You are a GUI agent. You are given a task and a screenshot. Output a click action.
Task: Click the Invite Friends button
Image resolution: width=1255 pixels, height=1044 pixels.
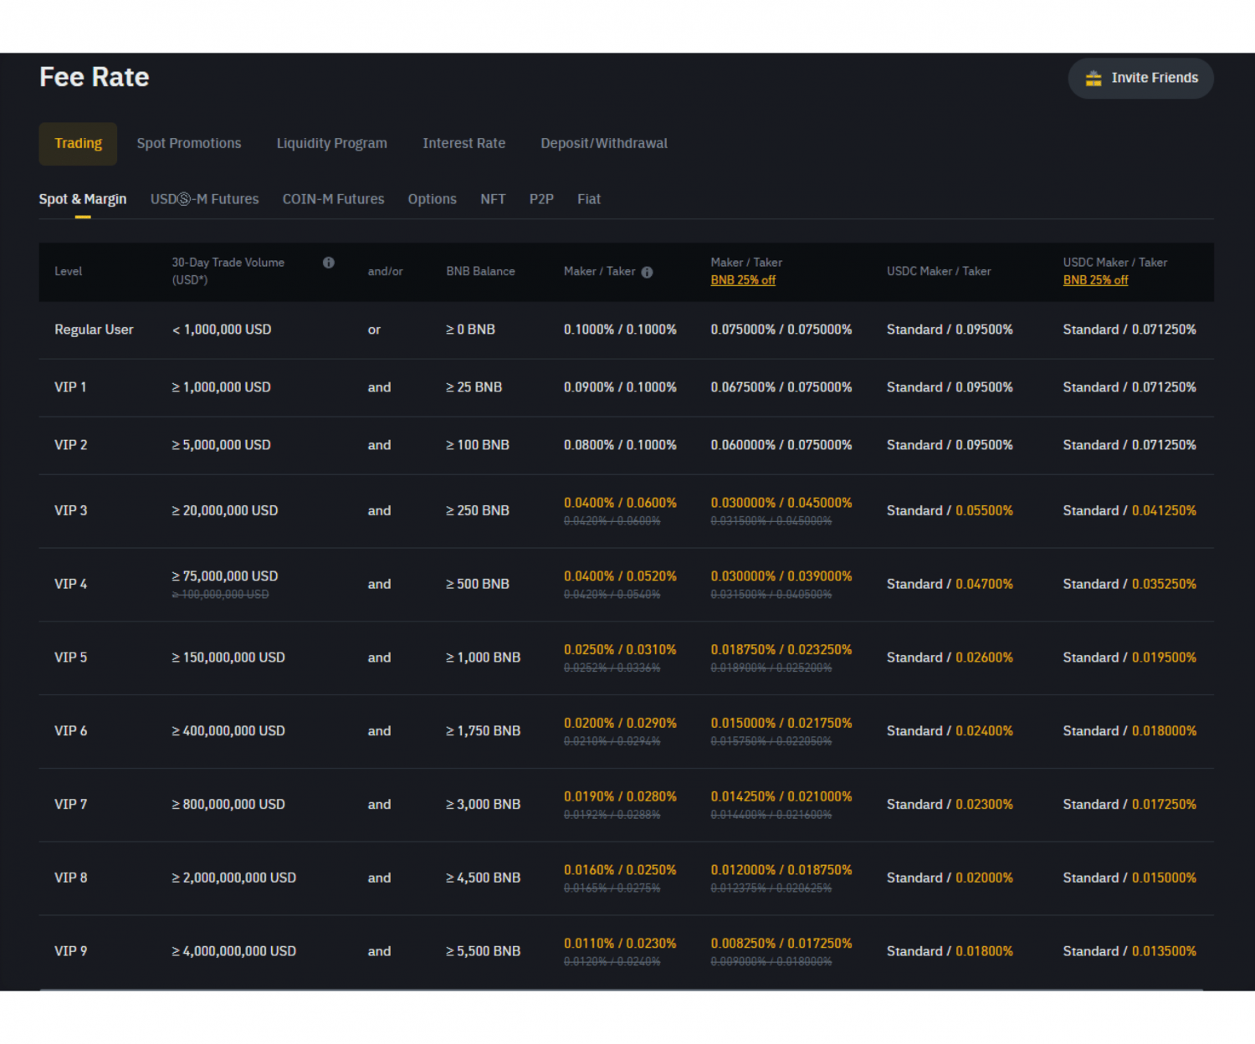[1140, 77]
